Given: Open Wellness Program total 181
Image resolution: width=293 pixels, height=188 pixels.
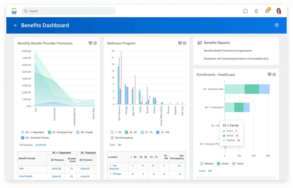Looking at the screenshot, I should [119, 145].
